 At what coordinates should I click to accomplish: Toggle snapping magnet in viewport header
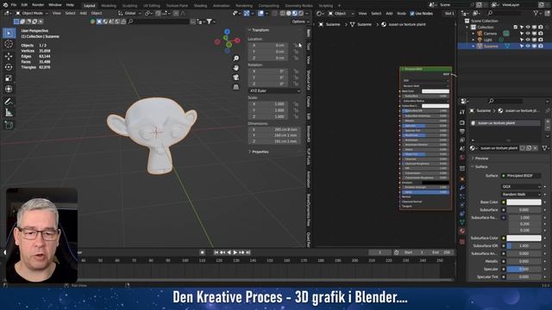coord(159,14)
